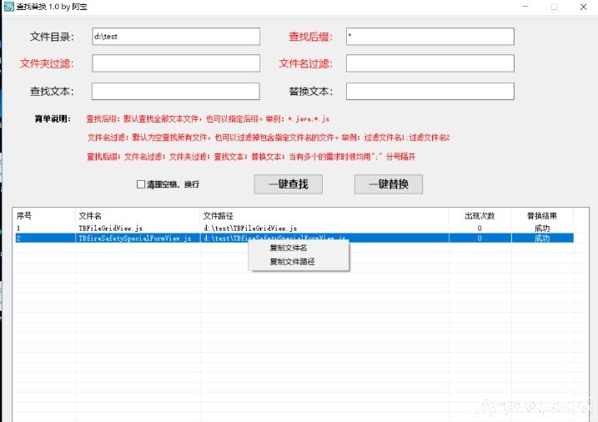
Task: Click the 查找文本 label
Action: tap(52, 92)
